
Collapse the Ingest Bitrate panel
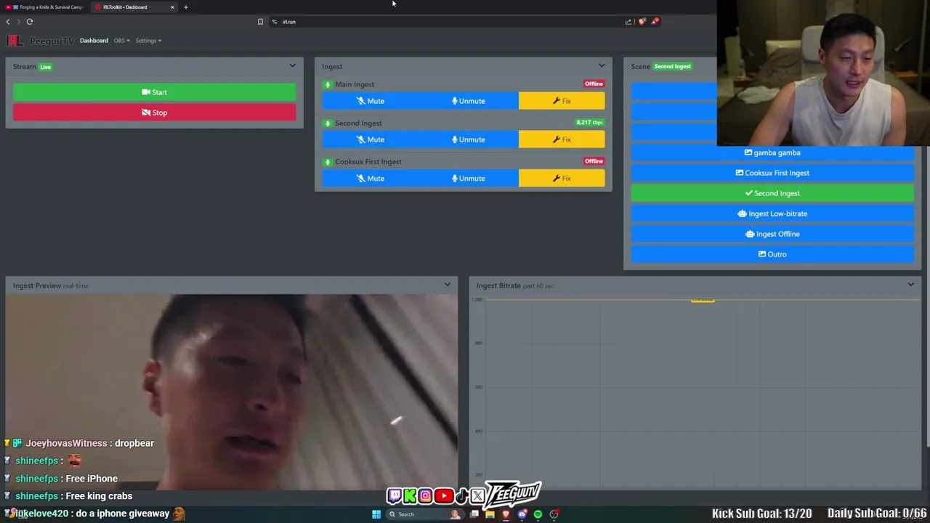click(x=911, y=285)
